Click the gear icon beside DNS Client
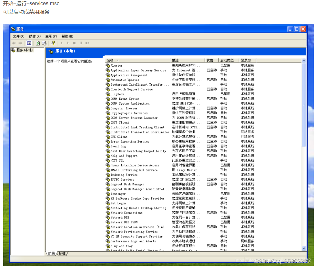Image resolution: width=315 pixels, height=267 pixels. coord(108,137)
